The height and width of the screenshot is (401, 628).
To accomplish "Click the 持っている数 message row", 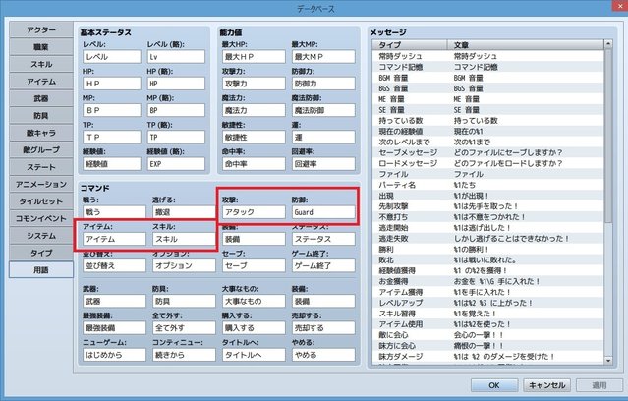I will click(487, 121).
